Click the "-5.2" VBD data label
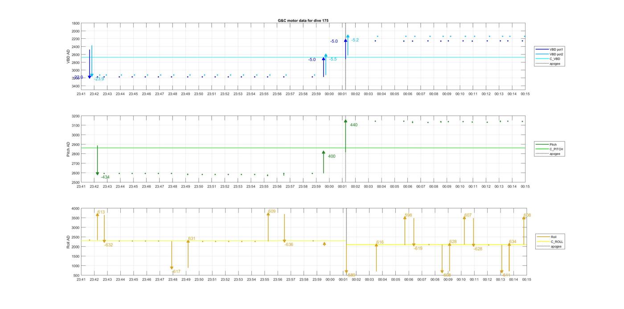This screenshot has height=309, width=624. (355, 40)
